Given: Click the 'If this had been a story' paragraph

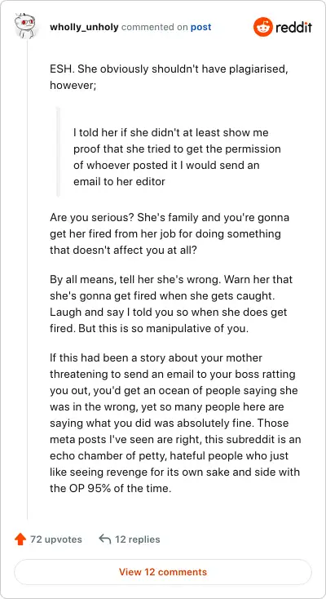Looking at the screenshot, I should (175, 424).
